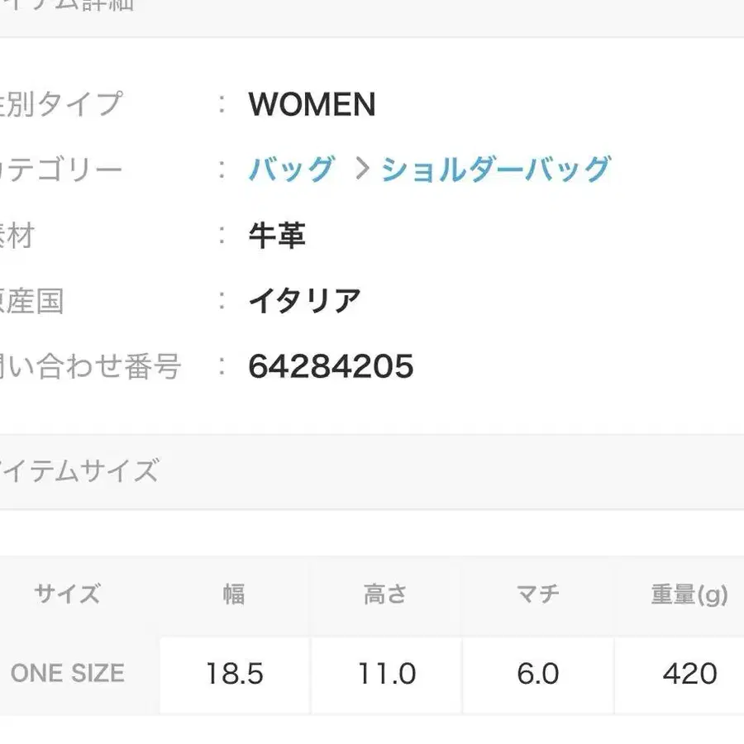The width and height of the screenshot is (744, 744).
Task: Click the 幅 column header
Action: [234, 594]
